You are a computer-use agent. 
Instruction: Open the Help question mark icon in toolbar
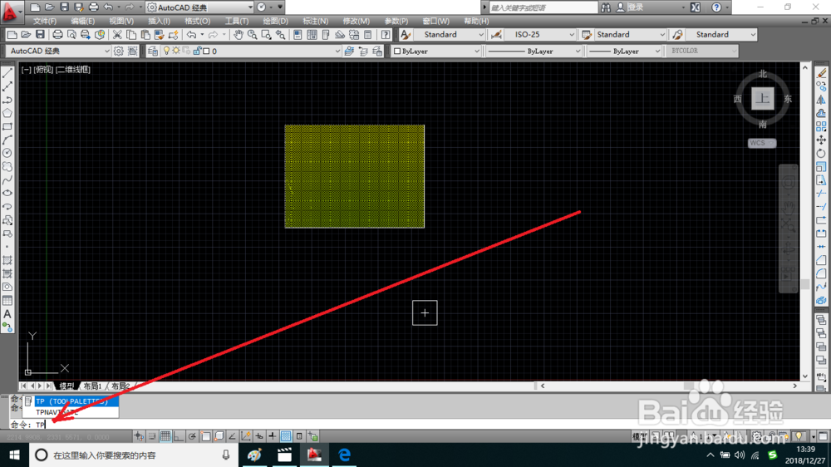click(386, 35)
